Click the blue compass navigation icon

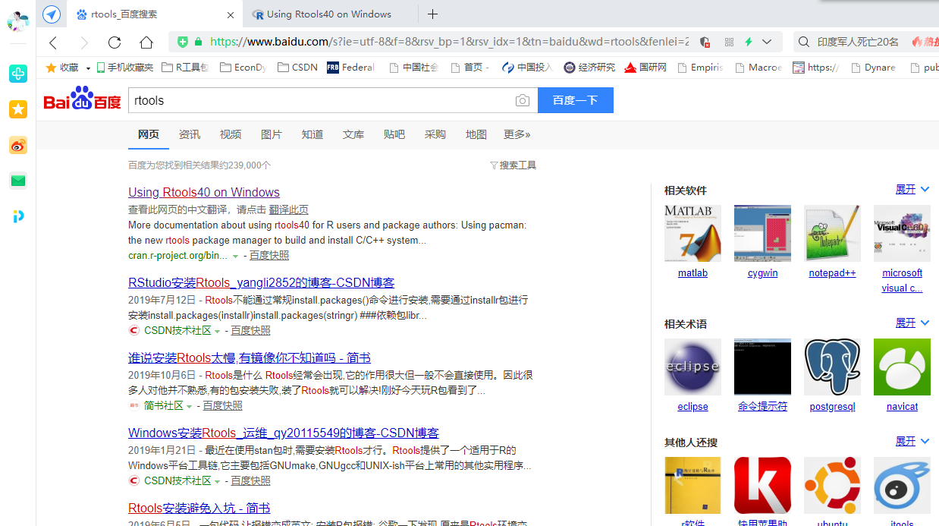point(51,14)
